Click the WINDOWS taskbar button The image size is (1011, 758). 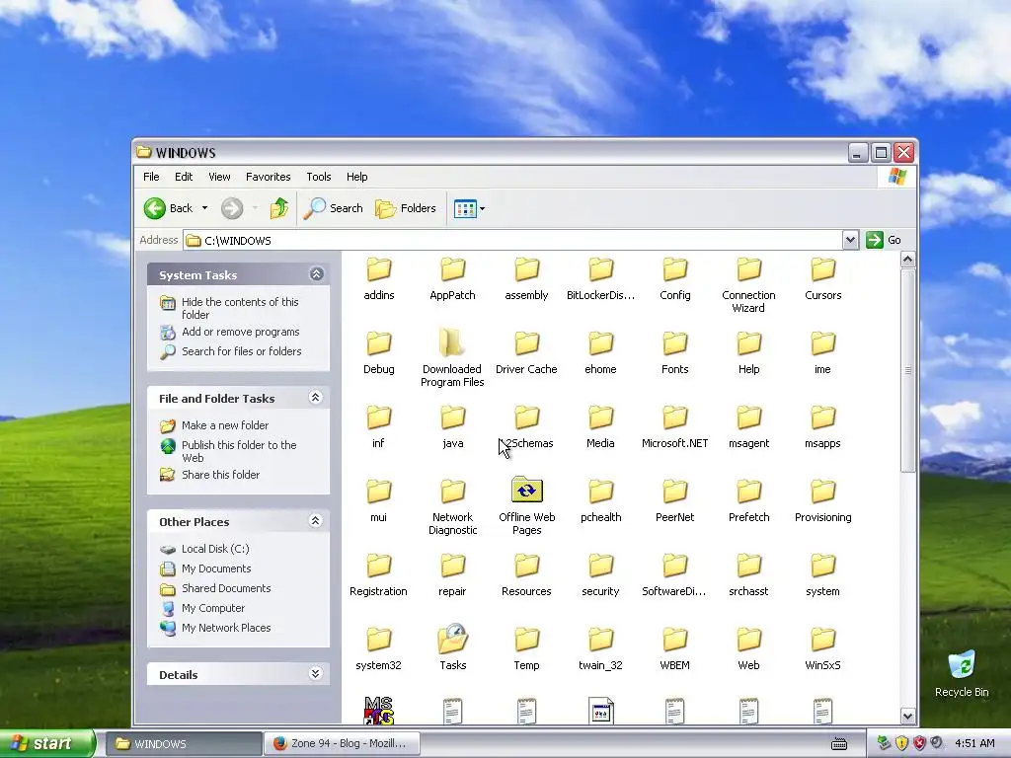tap(183, 743)
